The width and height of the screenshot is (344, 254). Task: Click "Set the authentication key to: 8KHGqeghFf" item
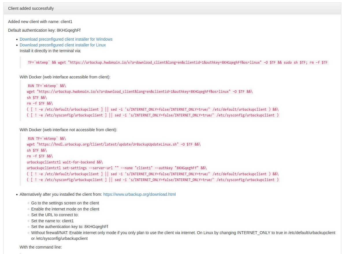click(70, 227)
